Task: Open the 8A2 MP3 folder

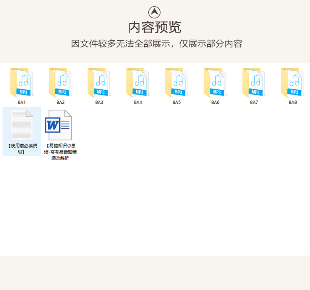Action: [60, 83]
